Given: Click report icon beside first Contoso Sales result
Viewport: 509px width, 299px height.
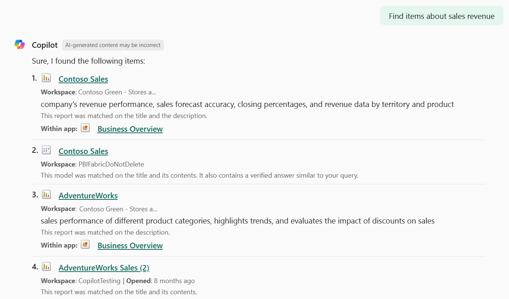Looking at the screenshot, I should [46, 78].
